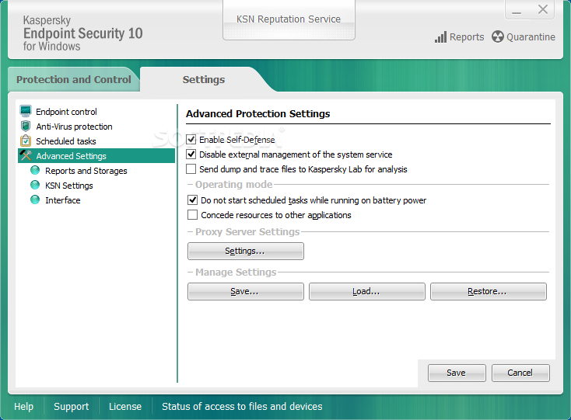Switch to the Protection and Control tab
571x420 pixels.
click(x=74, y=79)
